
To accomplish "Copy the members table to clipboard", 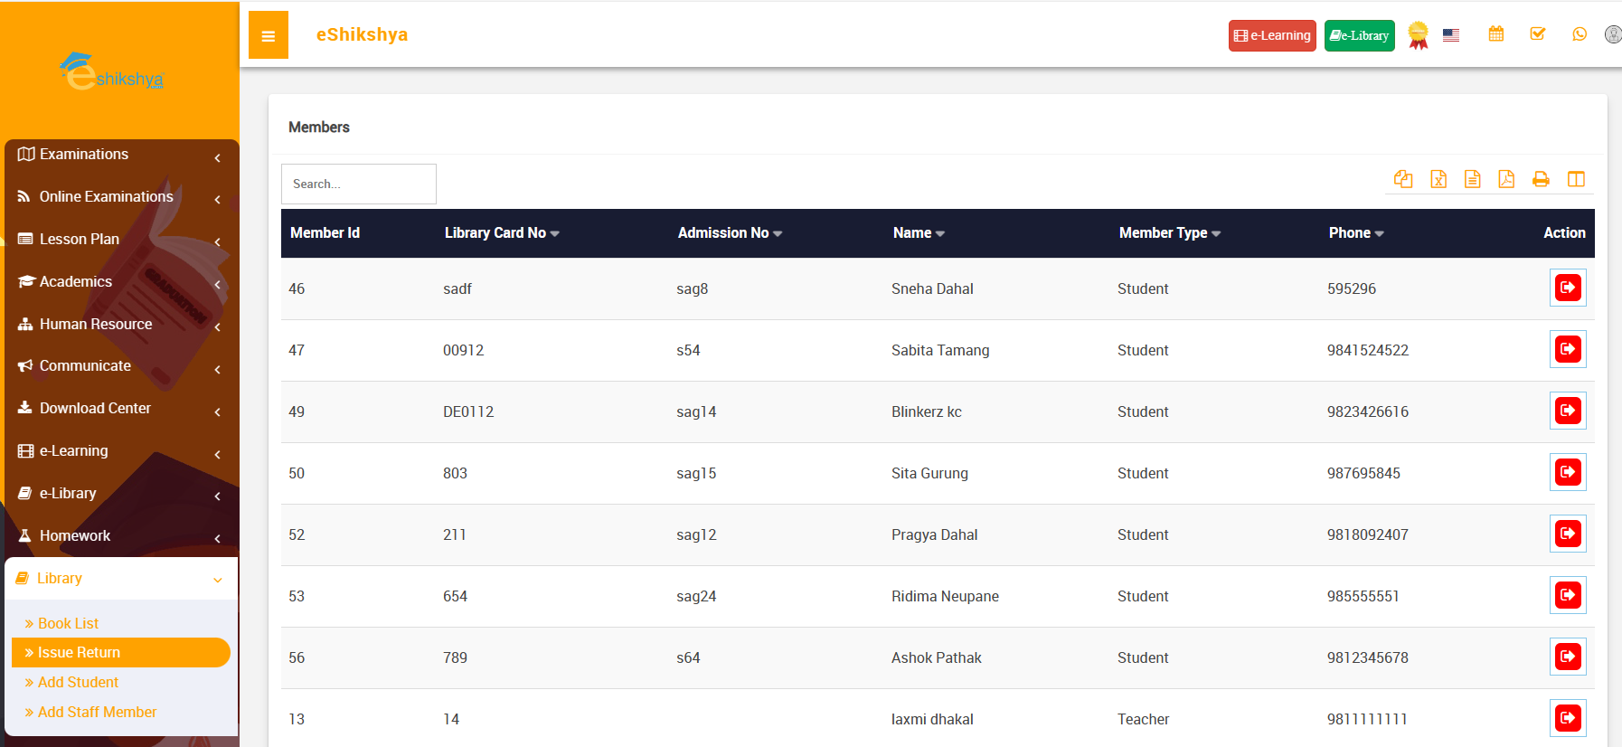I will [x=1403, y=179].
